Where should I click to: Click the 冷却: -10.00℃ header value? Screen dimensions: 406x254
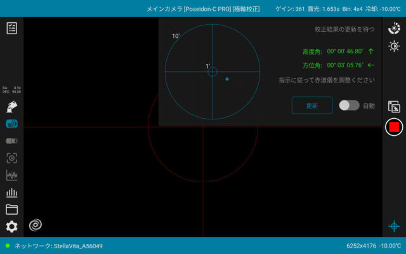[x=383, y=9]
